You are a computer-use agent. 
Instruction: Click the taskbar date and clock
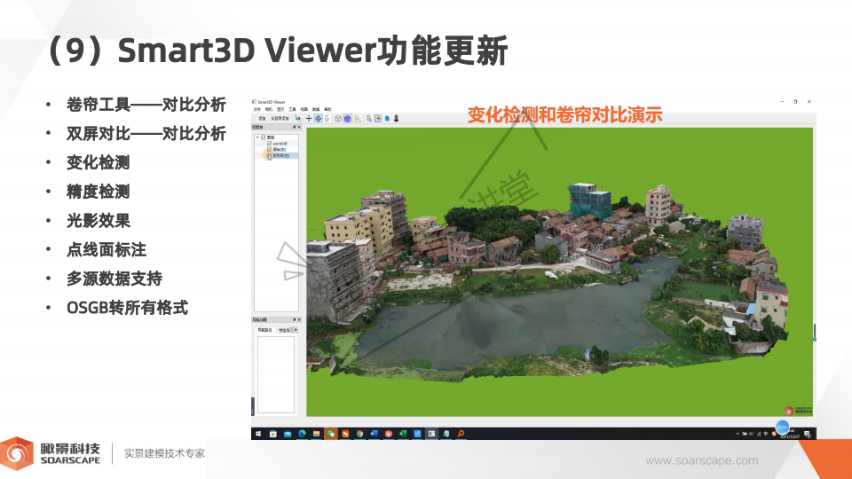tap(791, 434)
